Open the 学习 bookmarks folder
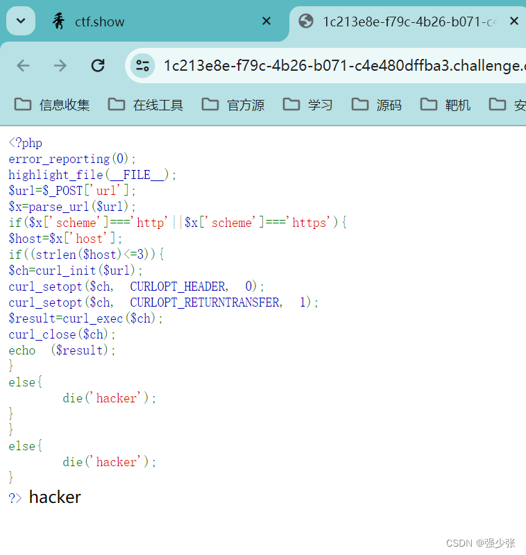Screen dimensions: 526x555 pyautogui.click(x=308, y=105)
